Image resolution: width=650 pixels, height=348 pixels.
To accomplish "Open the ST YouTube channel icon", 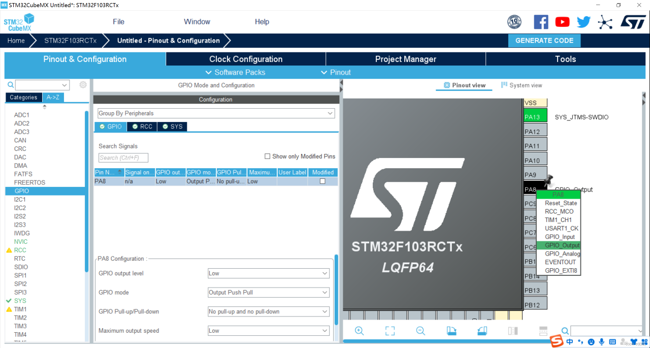I will coord(562,22).
